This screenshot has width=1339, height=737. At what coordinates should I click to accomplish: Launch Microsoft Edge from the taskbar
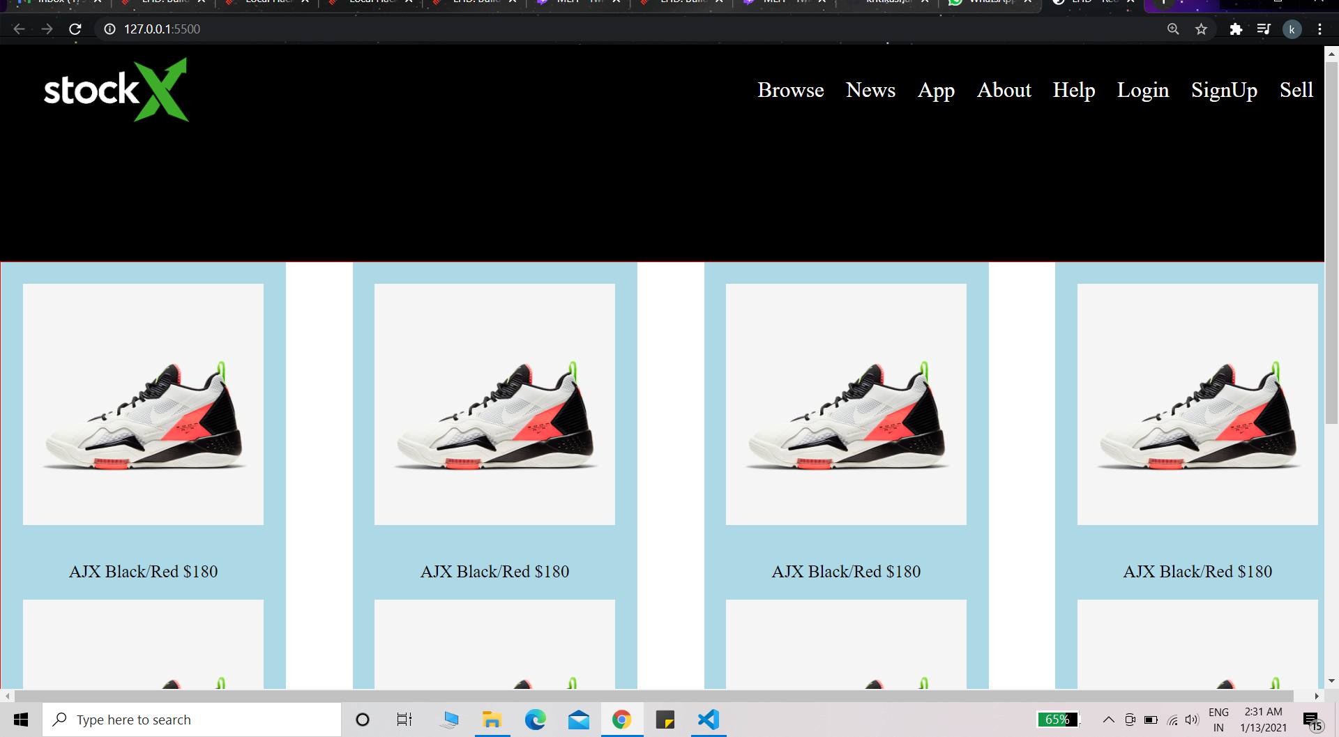(536, 720)
